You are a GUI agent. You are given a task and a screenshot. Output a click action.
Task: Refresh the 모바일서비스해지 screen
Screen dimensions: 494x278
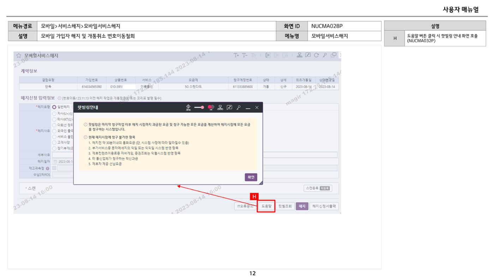point(316,55)
